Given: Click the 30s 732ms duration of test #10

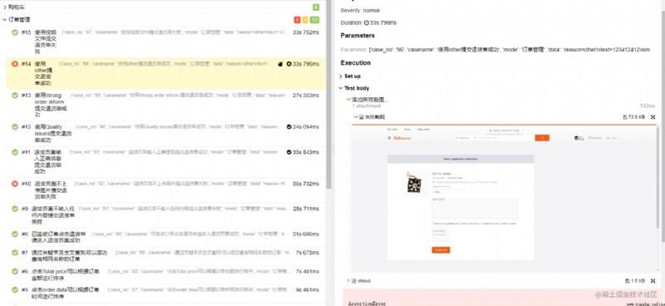Looking at the screenshot, I should click(x=306, y=184).
